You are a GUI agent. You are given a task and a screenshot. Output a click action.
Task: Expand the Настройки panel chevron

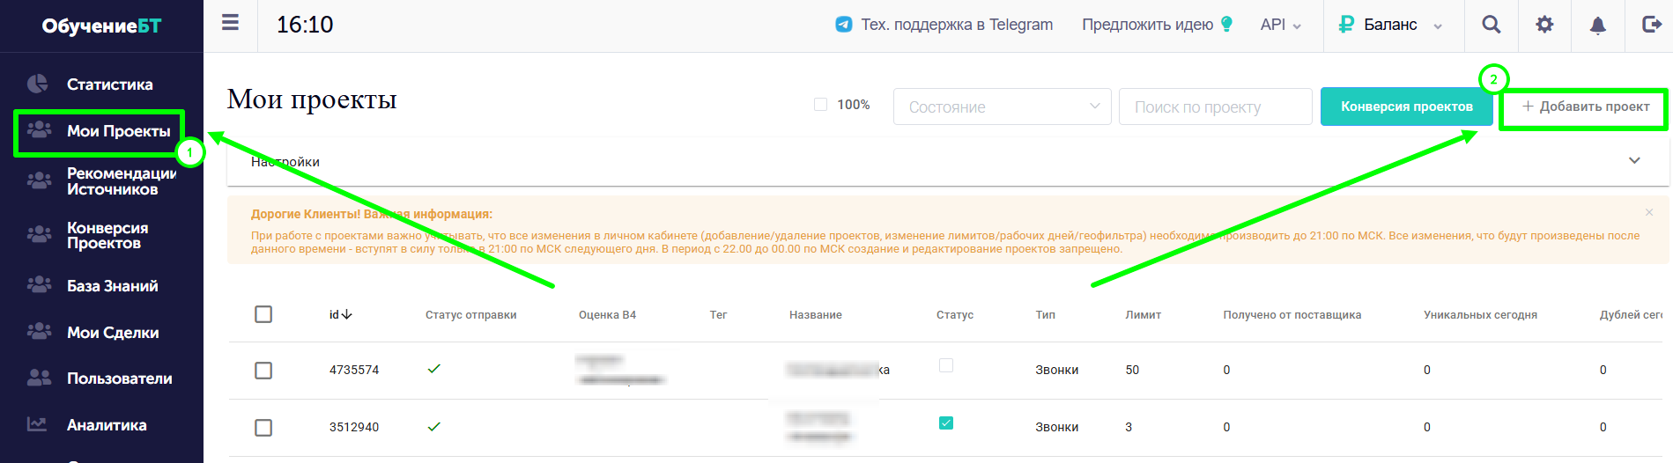1634,160
